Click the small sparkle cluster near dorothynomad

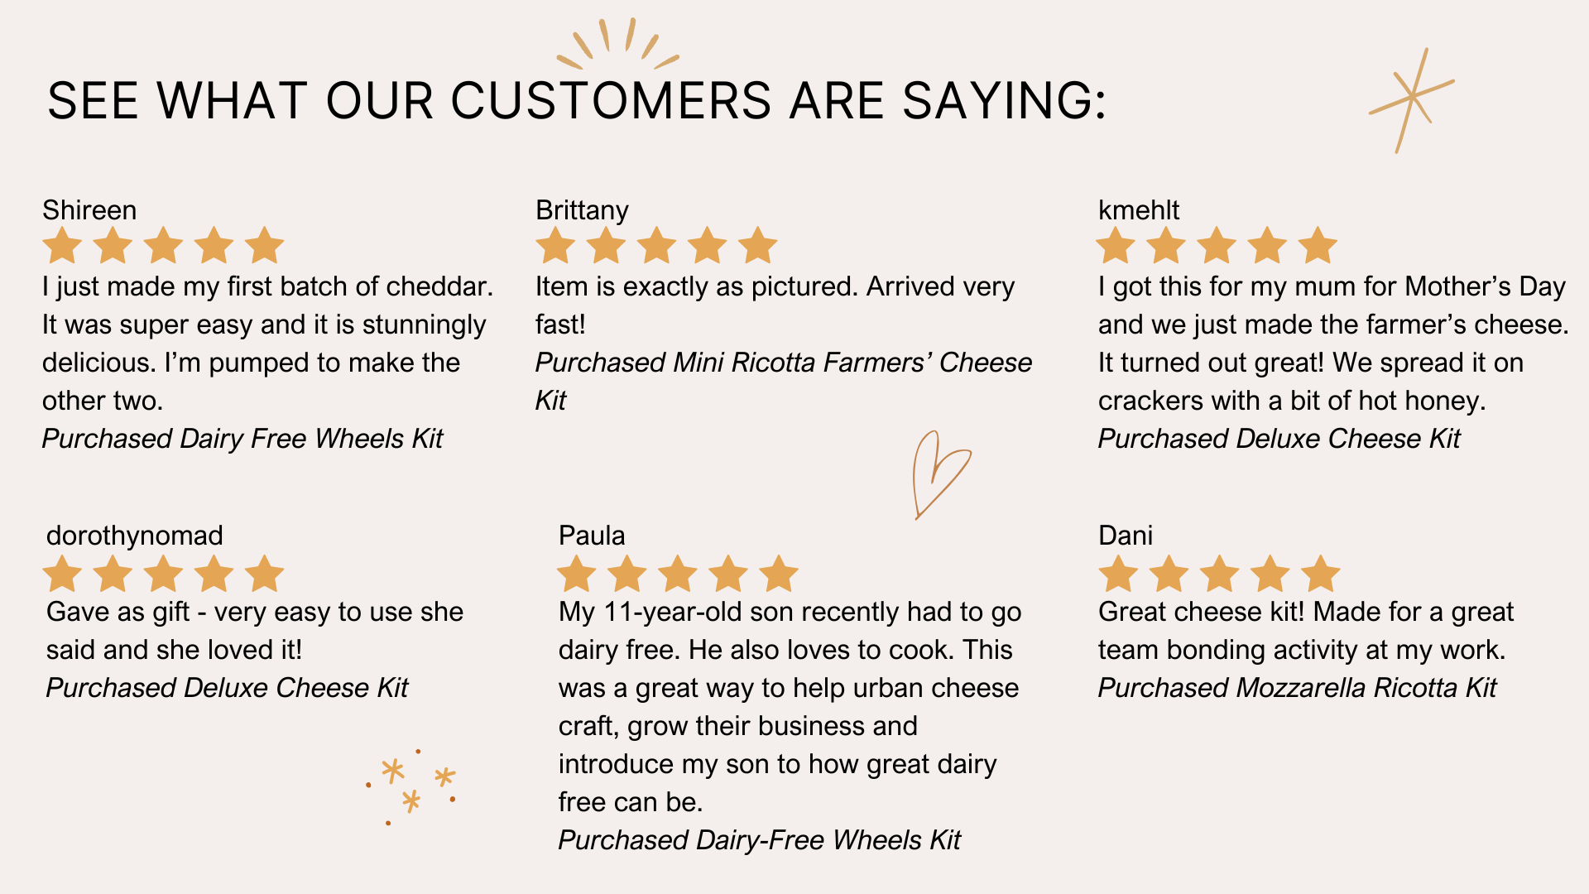(x=411, y=786)
